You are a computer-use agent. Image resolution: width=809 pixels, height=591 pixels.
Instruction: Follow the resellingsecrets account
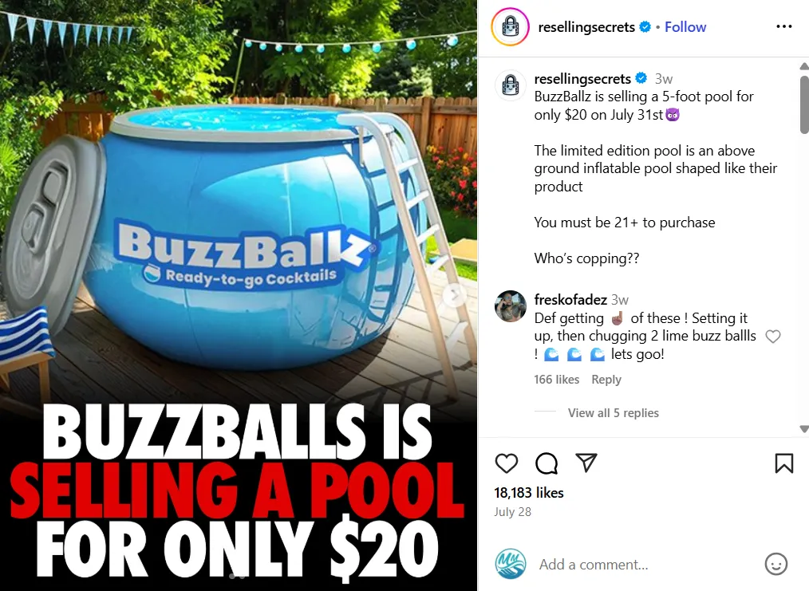click(685, 27)
